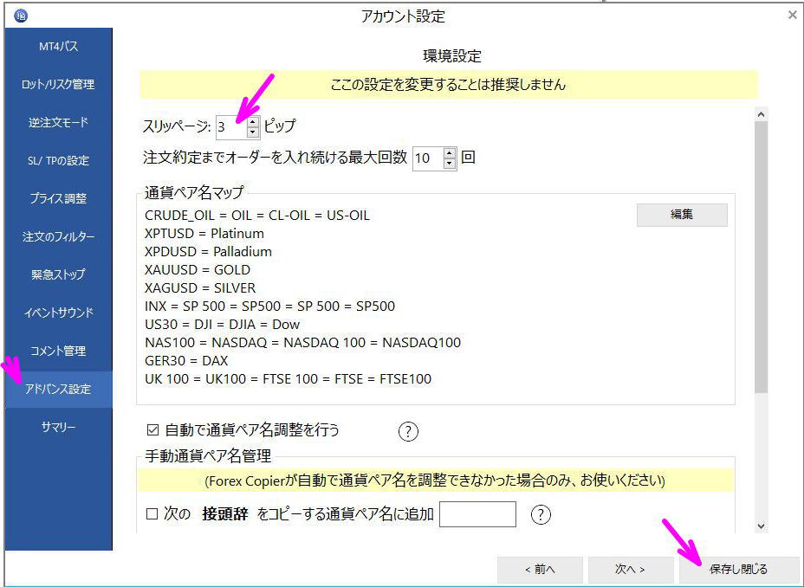Advance using the 次へ button
The image size is (804, 587).
click(x=630, y=569)
